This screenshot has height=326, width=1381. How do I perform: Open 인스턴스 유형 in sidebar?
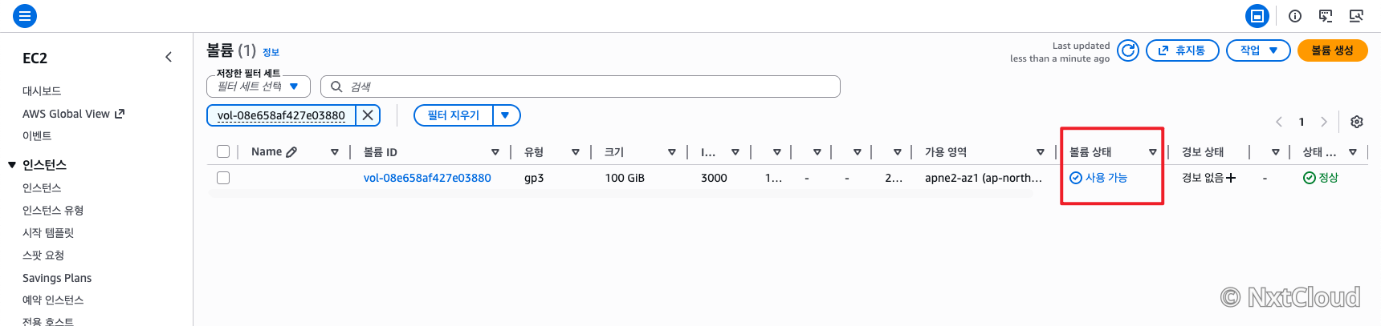[53, 210]
